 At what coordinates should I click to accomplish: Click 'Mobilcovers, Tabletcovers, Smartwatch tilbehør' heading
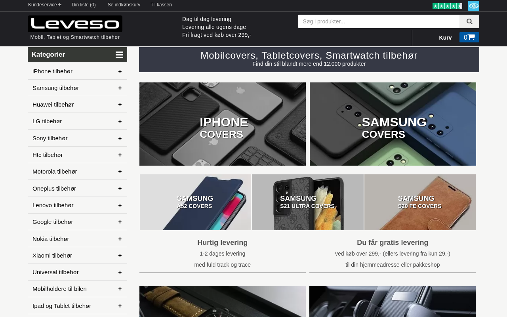[x=309, y=55]
